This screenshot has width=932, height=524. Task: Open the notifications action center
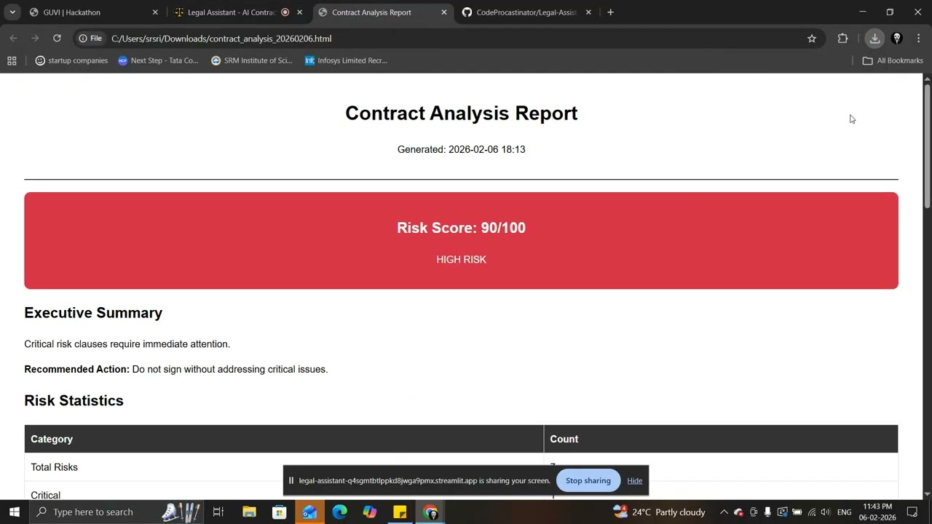pos(912,512)
